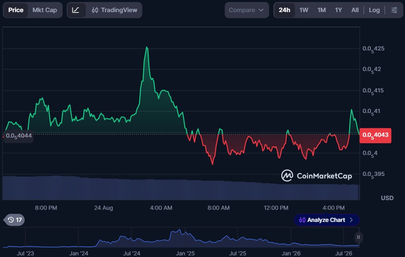Open the chart settings sliders icon
Image resolution: width=405 pixels, height=257 pixels.
(x=394, y=10)
